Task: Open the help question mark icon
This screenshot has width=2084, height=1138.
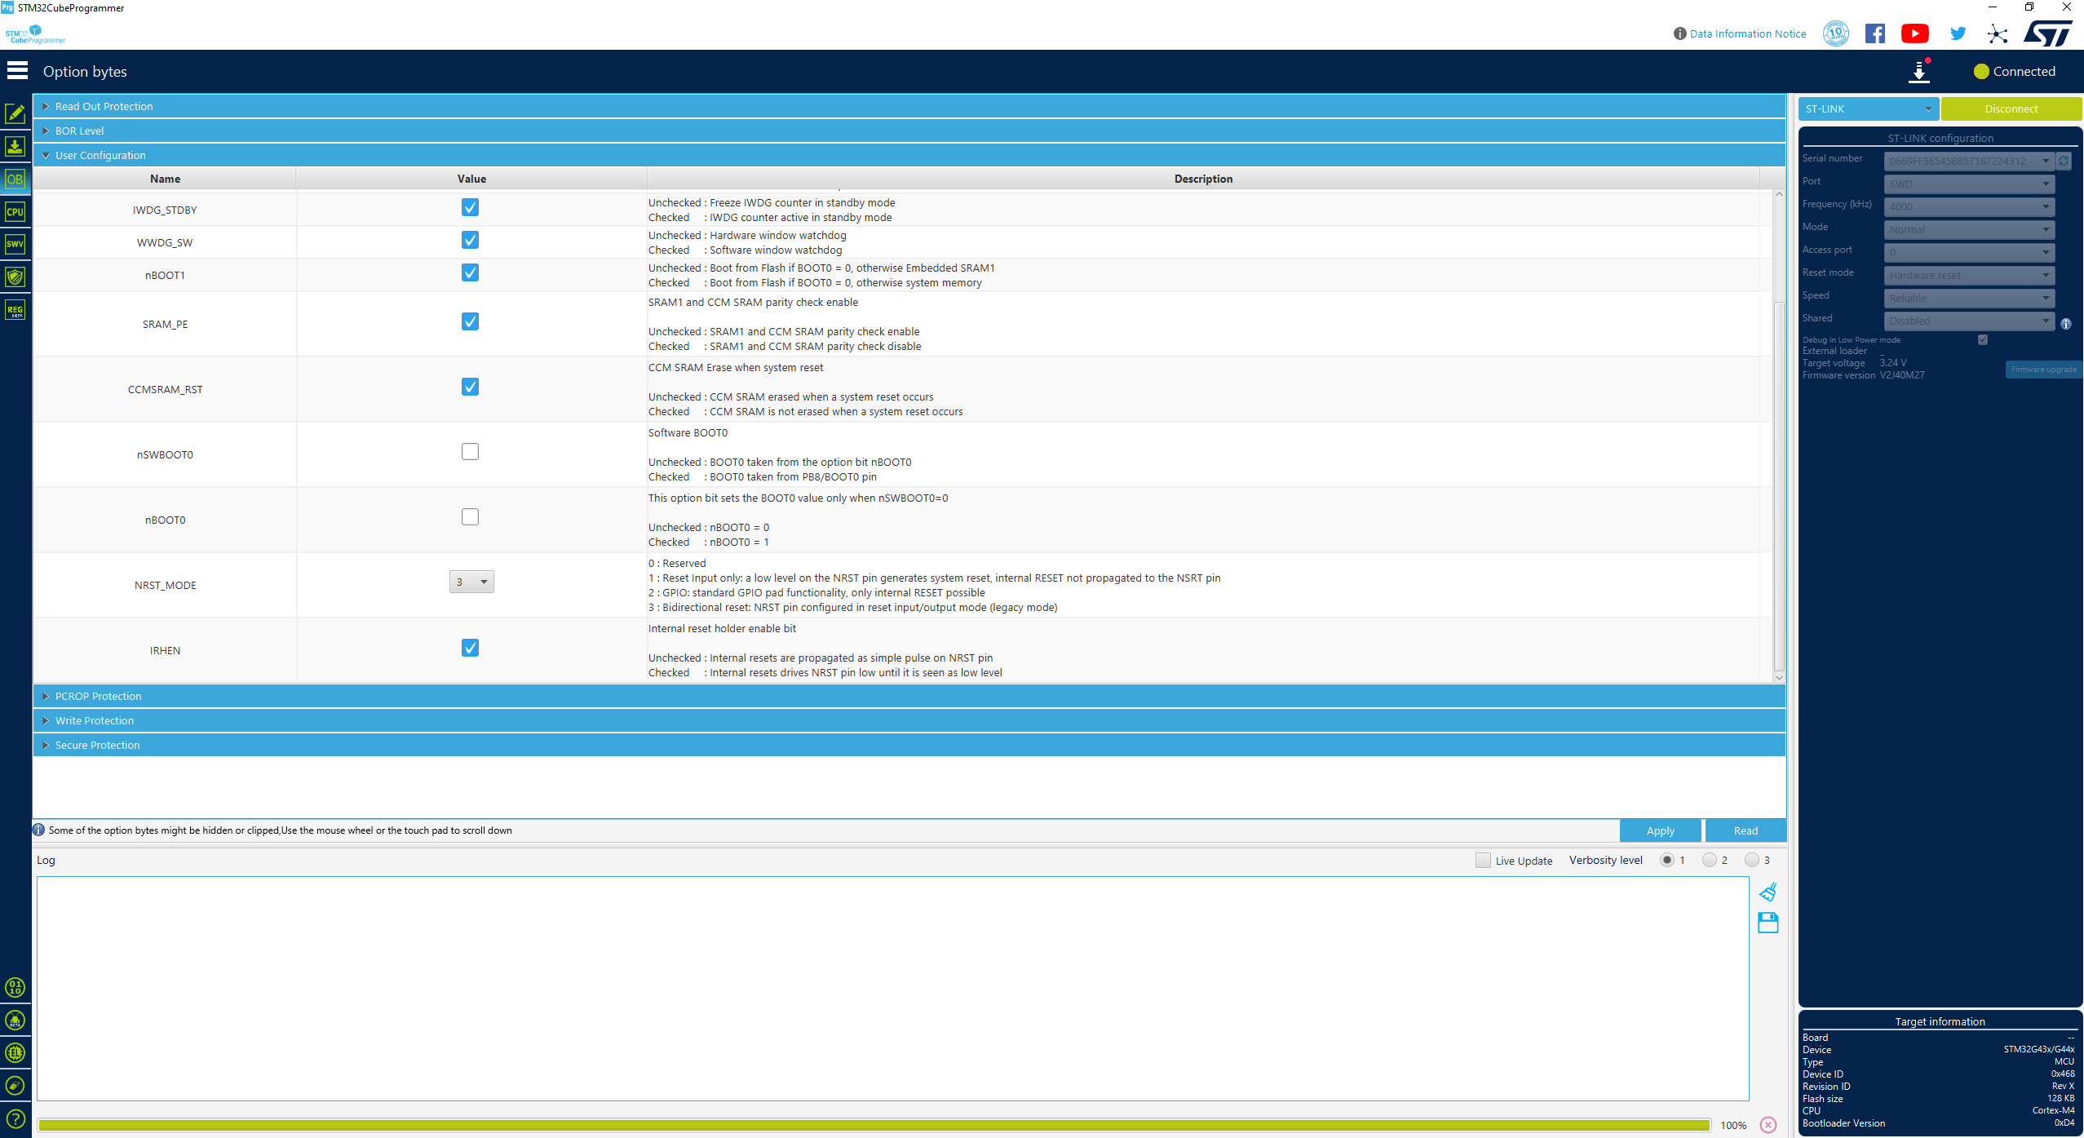Action: pos(15,1118)
